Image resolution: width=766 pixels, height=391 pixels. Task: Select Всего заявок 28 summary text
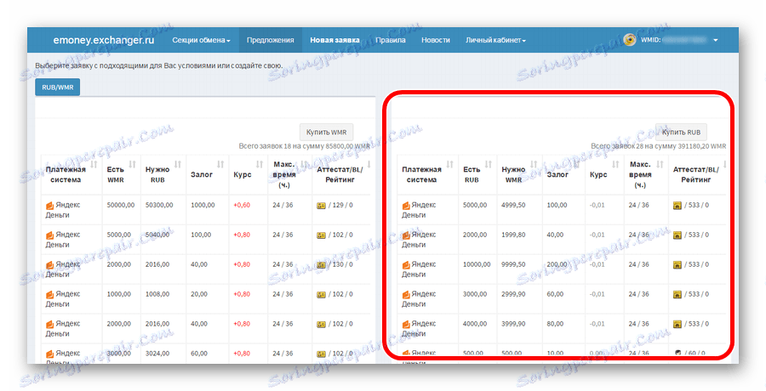658,146
